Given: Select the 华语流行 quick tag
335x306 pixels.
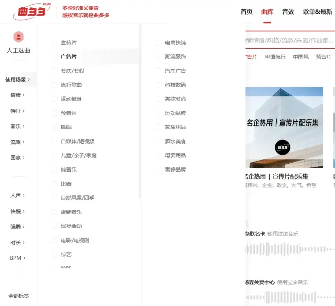Looking at the screenshot, I should tap(275, 57).
